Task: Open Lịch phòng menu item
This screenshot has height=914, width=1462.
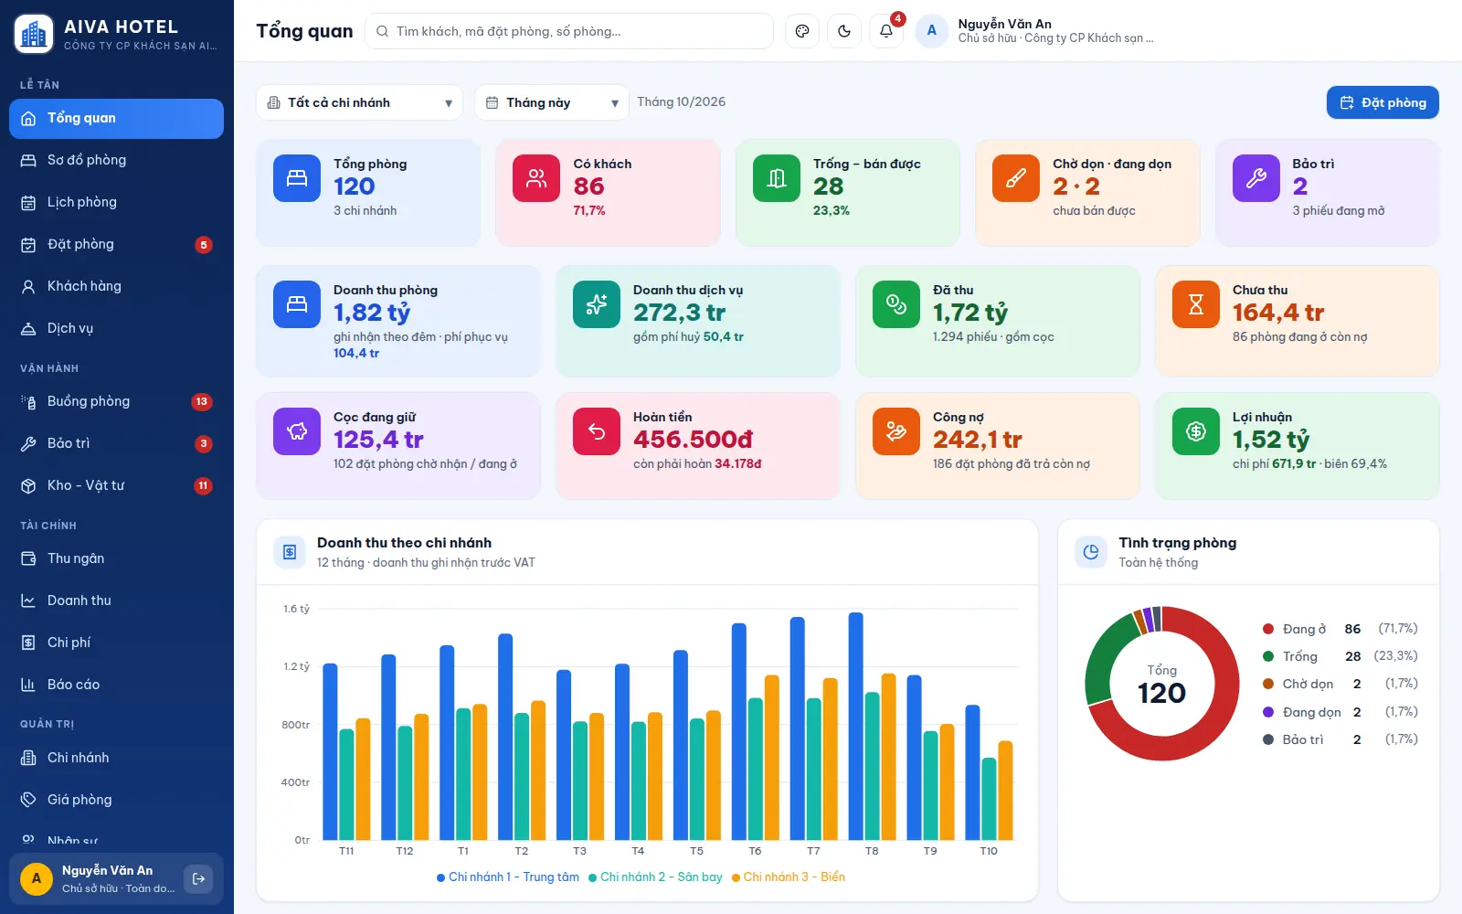Action: (x=116, y=202)
